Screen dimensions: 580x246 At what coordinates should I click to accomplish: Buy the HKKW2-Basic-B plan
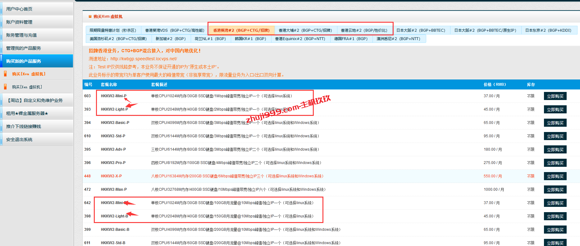555,230
